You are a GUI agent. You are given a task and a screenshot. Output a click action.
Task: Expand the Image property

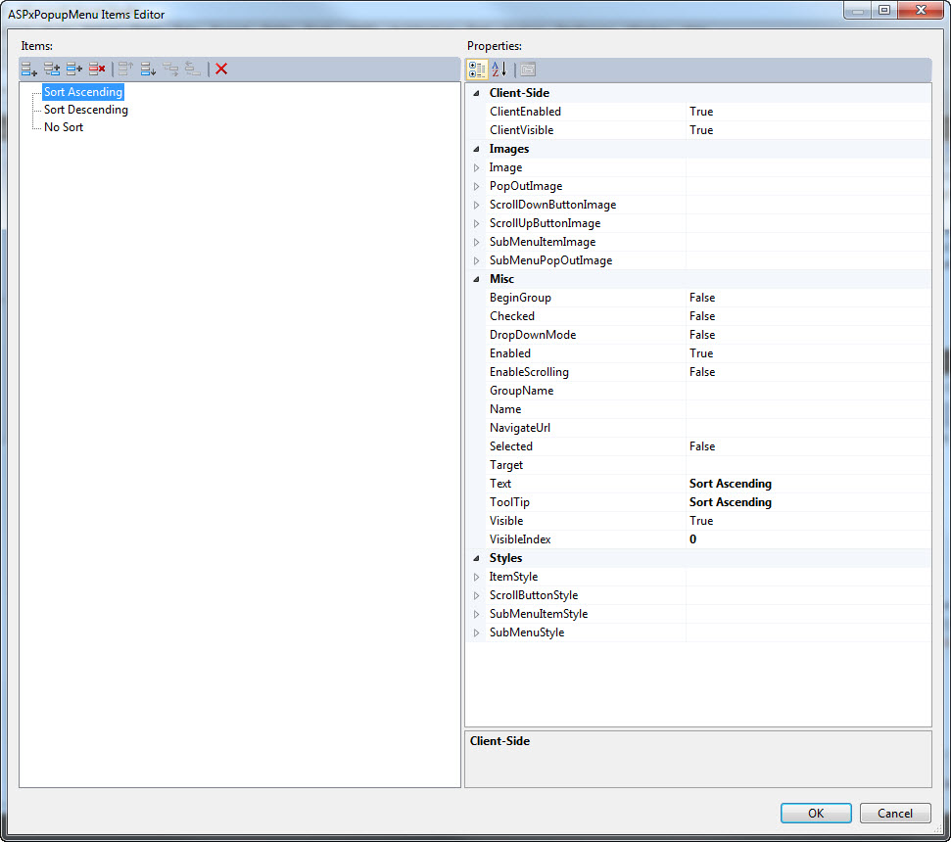click(476, 168)
